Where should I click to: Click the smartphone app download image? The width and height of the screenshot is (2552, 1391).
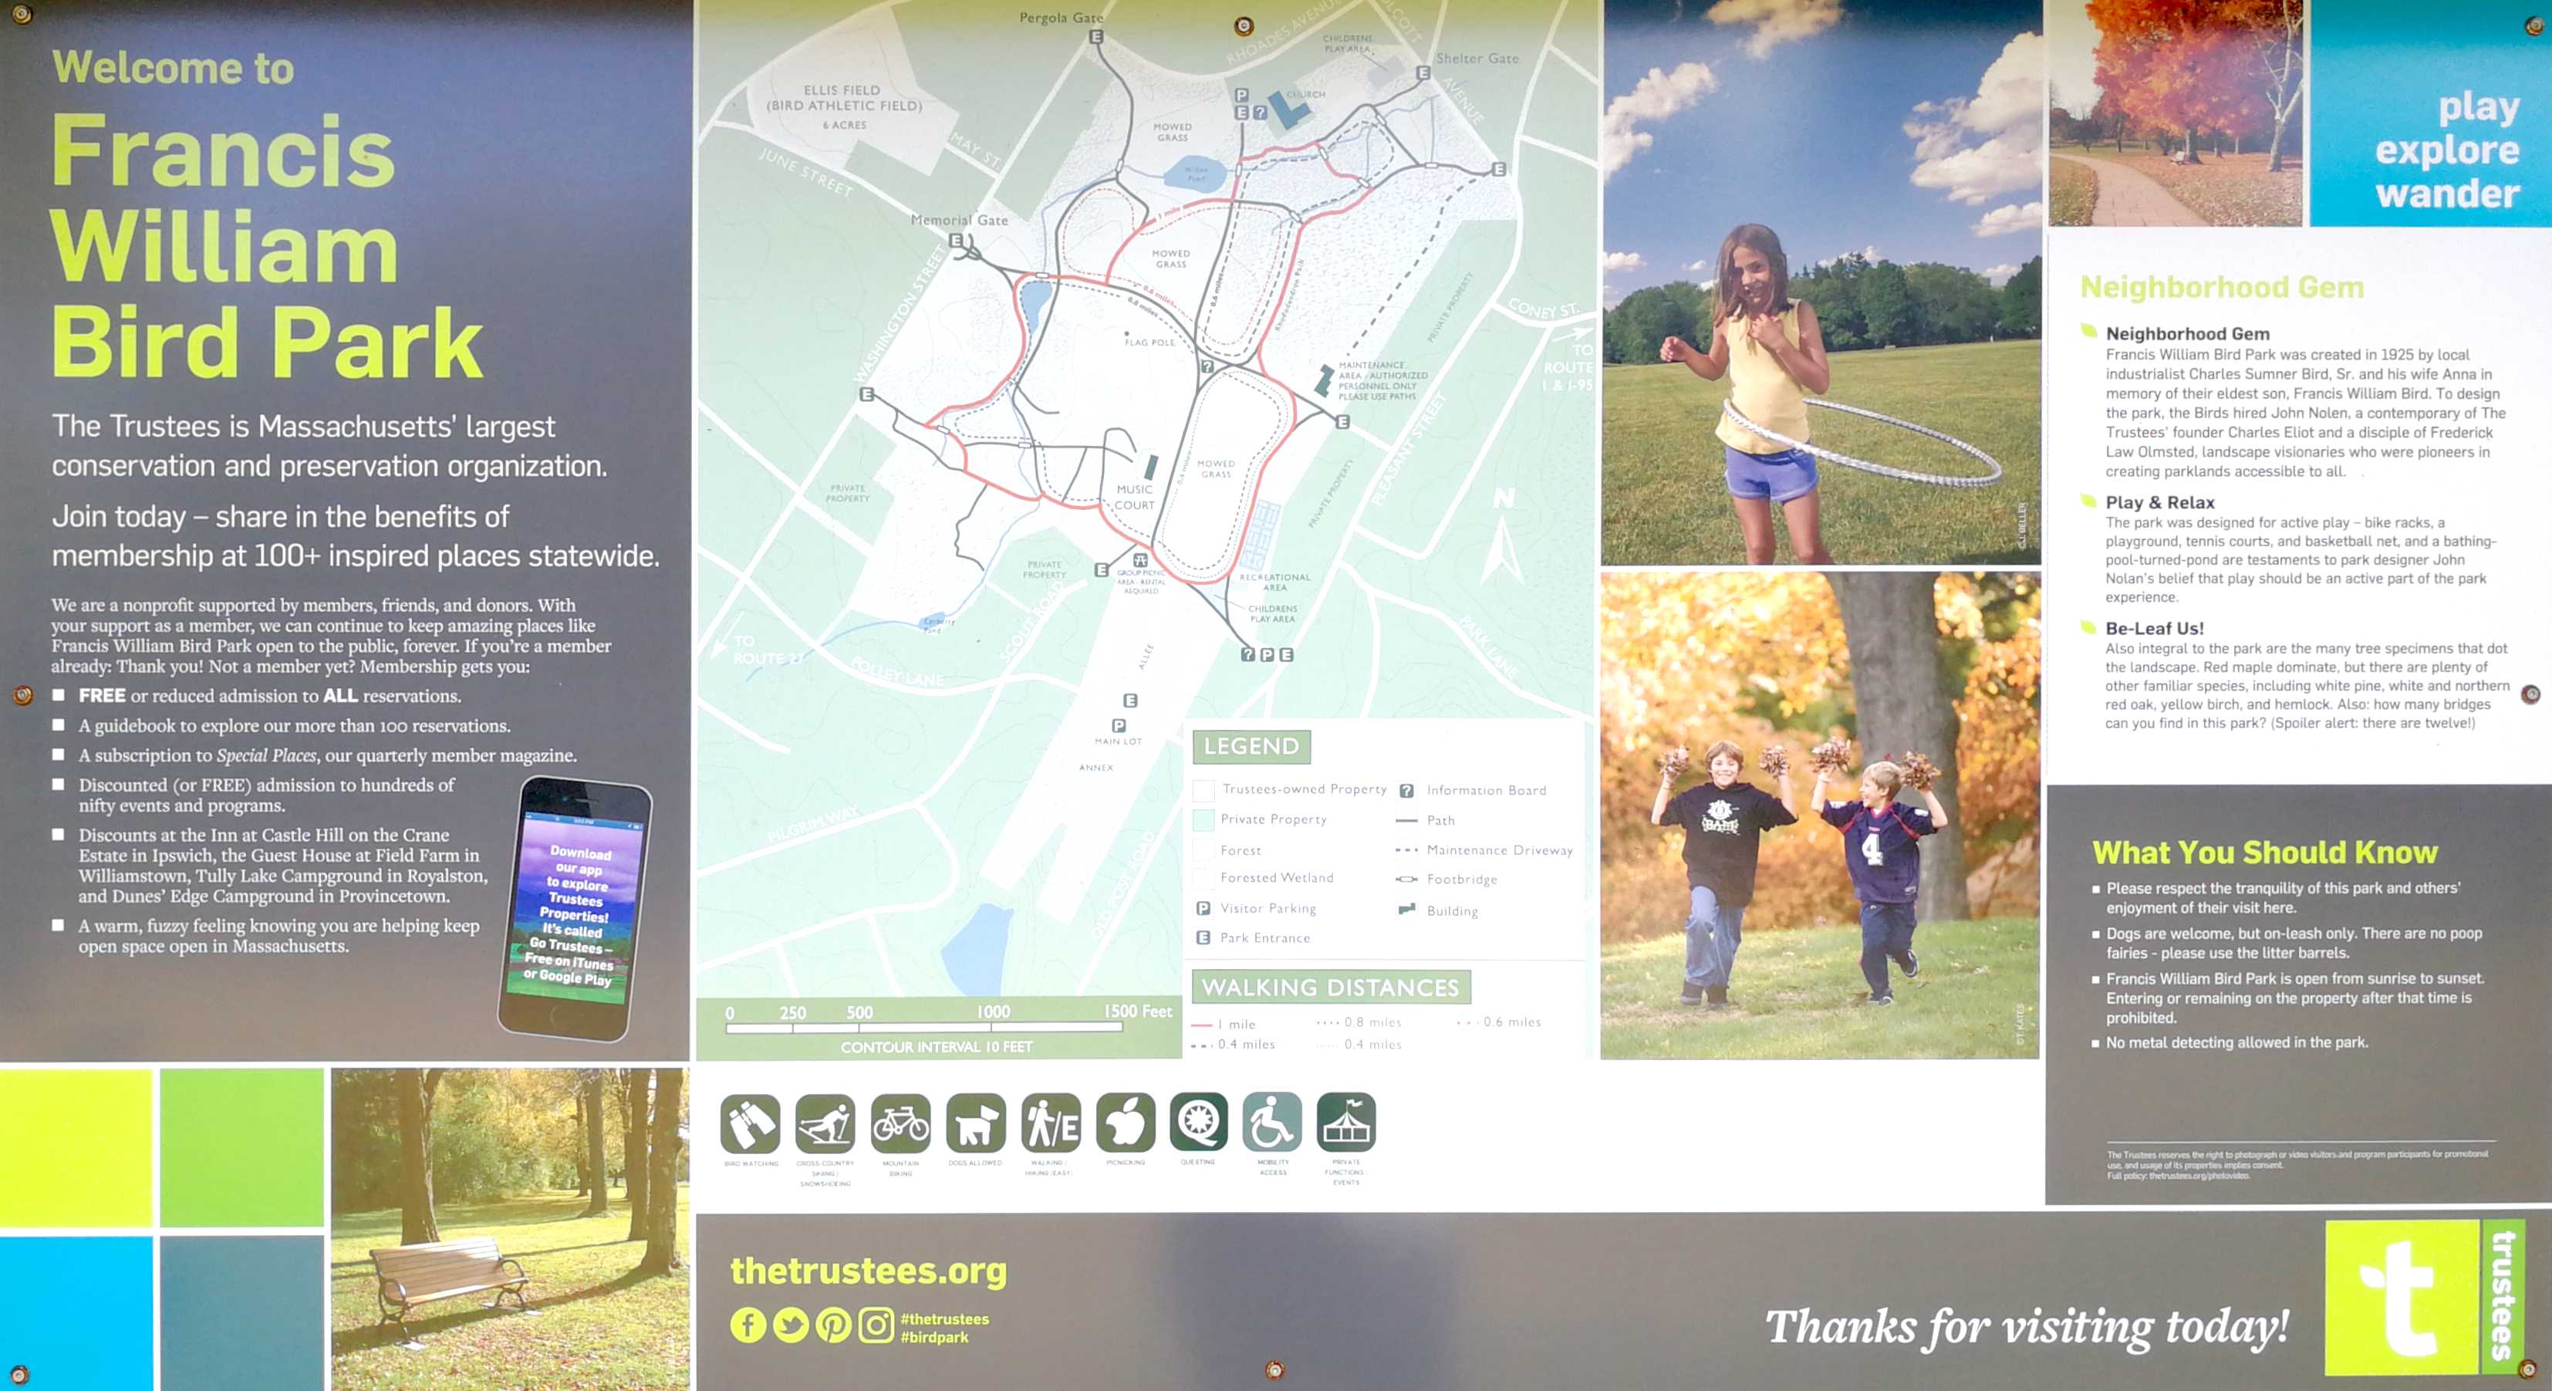(x=576, y=907)
